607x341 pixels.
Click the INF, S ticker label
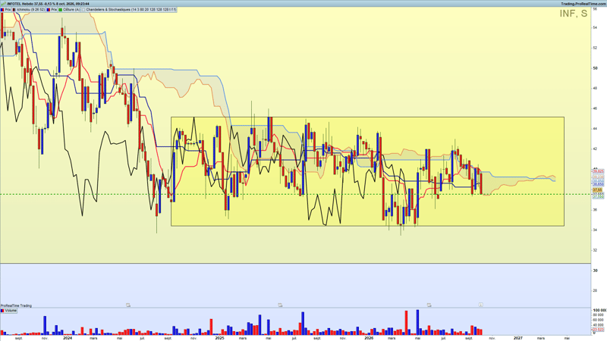[x=574, y=14]
